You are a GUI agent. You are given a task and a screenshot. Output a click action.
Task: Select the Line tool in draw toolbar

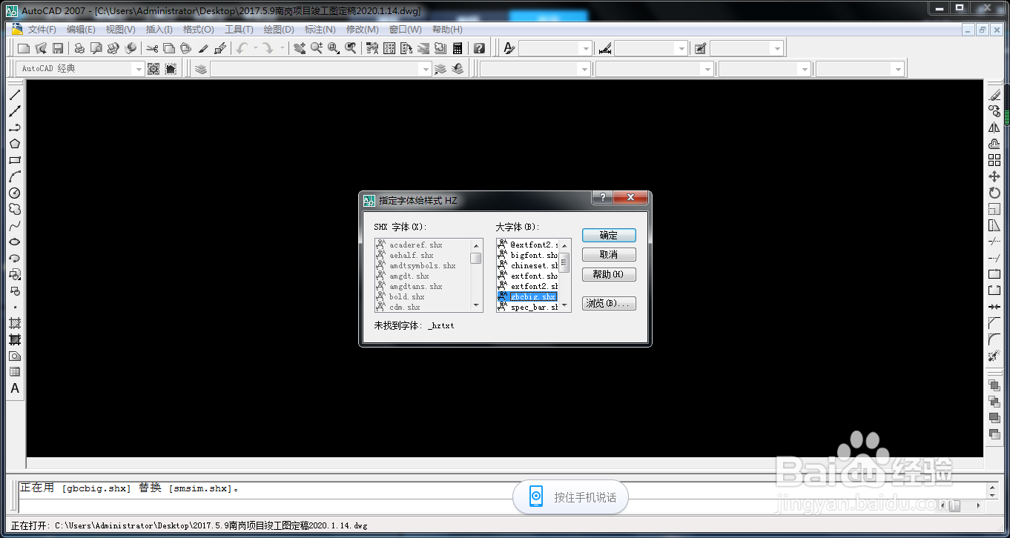[x=15, y=95]
